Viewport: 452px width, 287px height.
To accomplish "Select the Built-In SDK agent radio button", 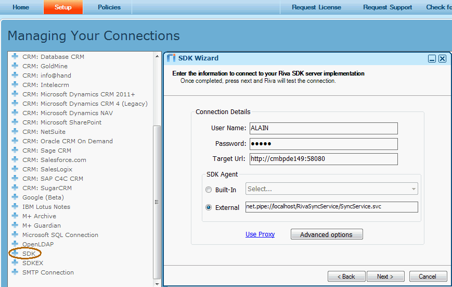I will [209, 190].
